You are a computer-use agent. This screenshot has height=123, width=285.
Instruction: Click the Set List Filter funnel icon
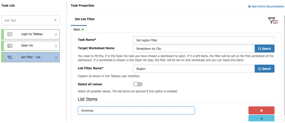(273, 21)
